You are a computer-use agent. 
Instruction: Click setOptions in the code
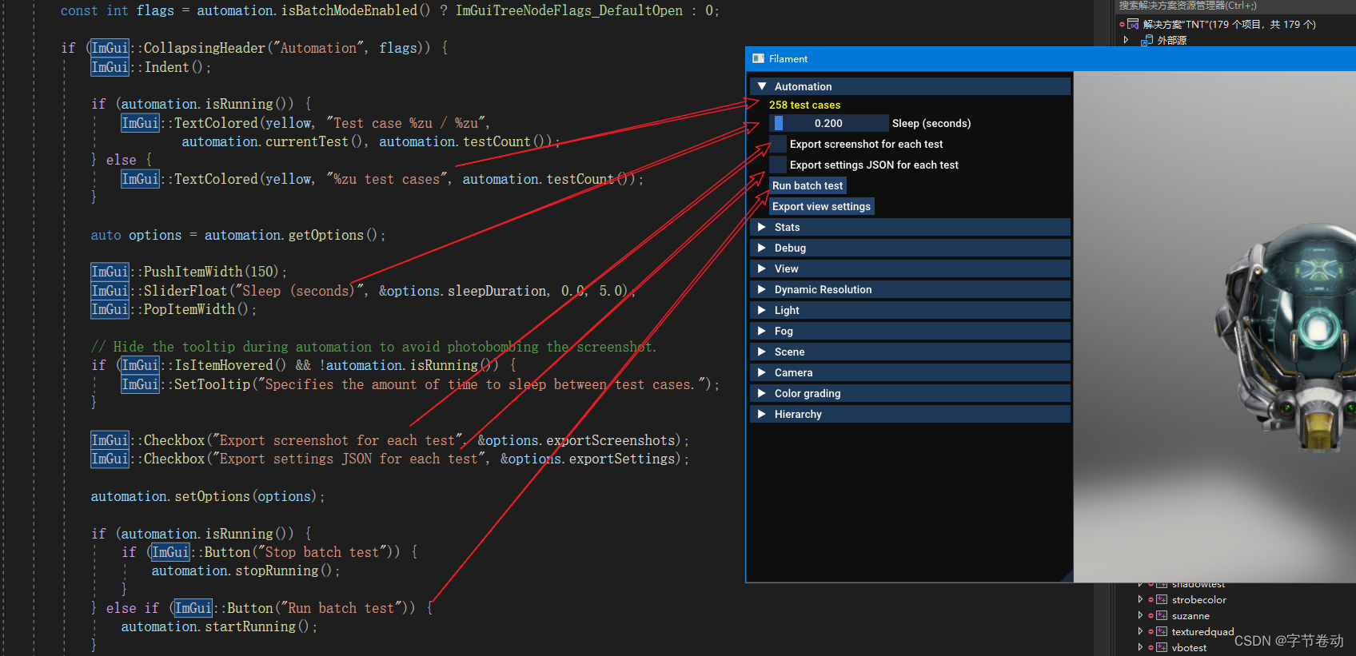[212, 496]
